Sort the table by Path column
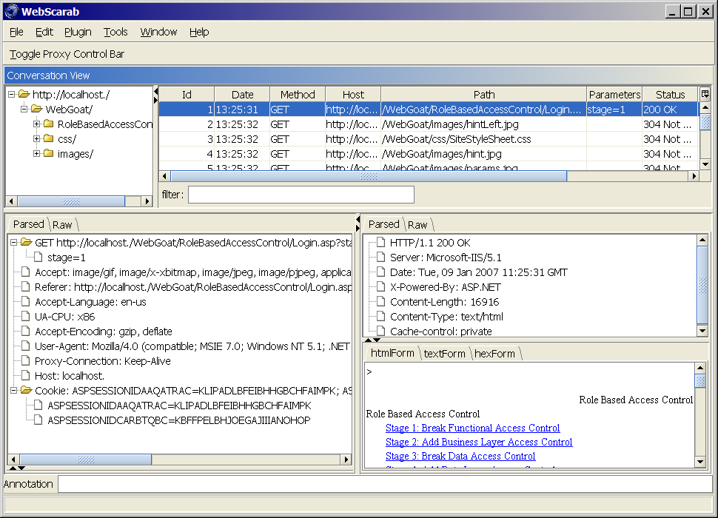Image resolution: width=718 pixels, height=518 pixels. click(484, 95)
